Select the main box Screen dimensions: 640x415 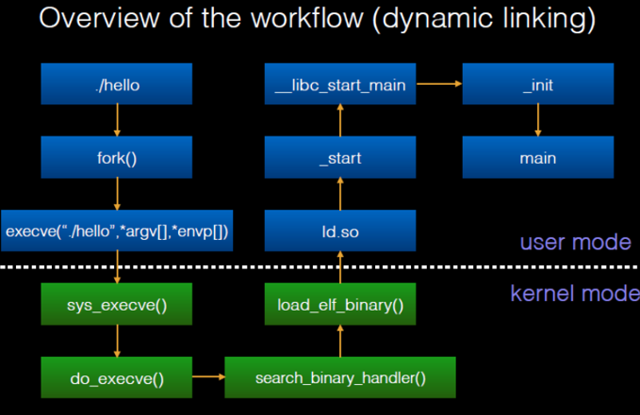(537, 157)
